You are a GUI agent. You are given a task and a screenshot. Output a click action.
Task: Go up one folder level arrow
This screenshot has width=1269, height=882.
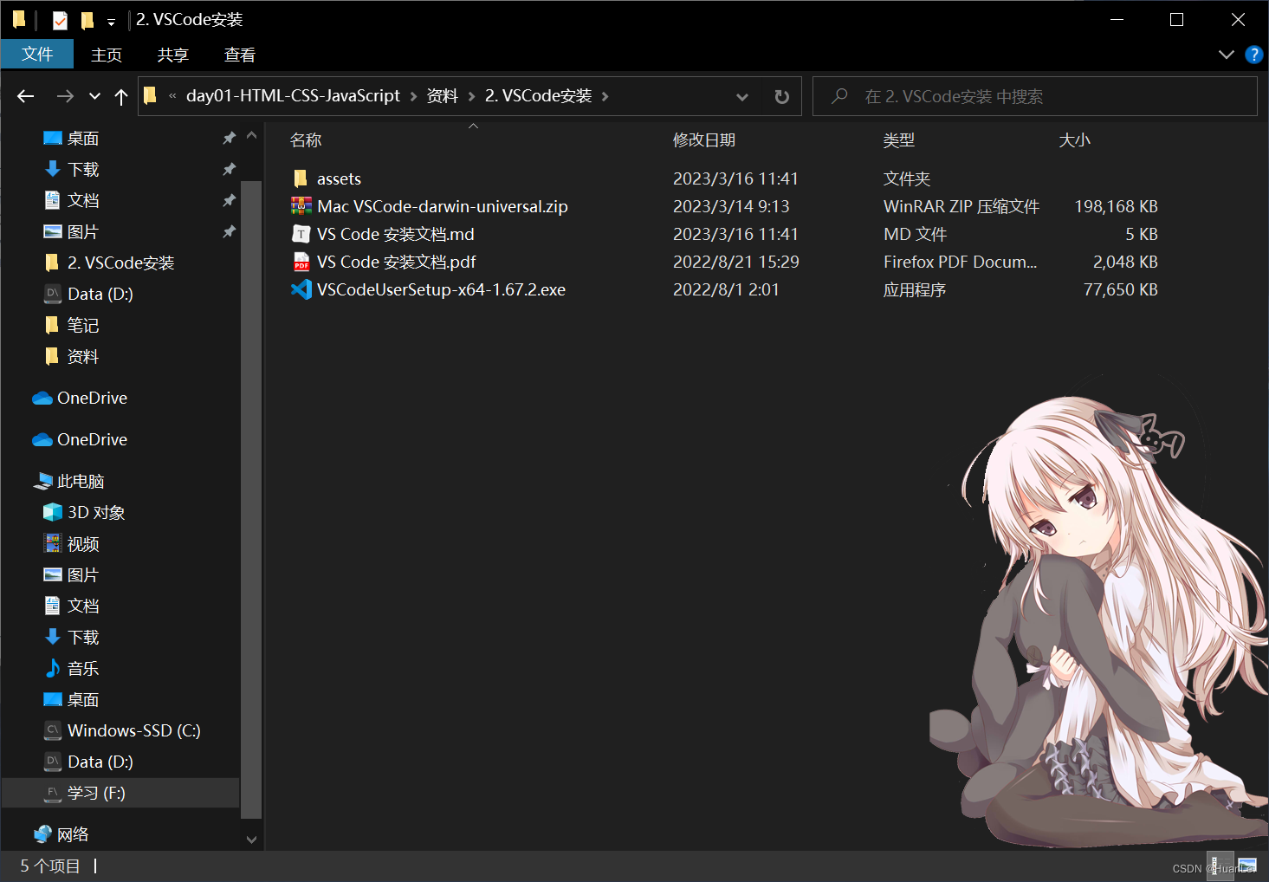click(x=121, y=96)
